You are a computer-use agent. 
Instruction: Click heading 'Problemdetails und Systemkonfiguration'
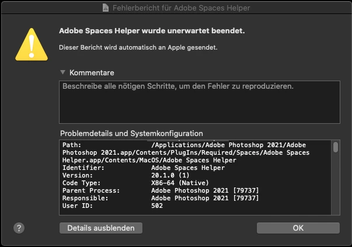(131, 133)
